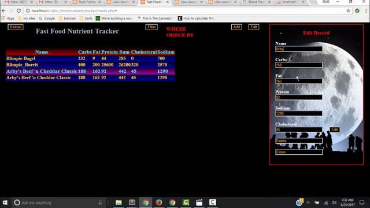Click the Edit button beside Add
370x208 pixels.
tap(254, 27)
